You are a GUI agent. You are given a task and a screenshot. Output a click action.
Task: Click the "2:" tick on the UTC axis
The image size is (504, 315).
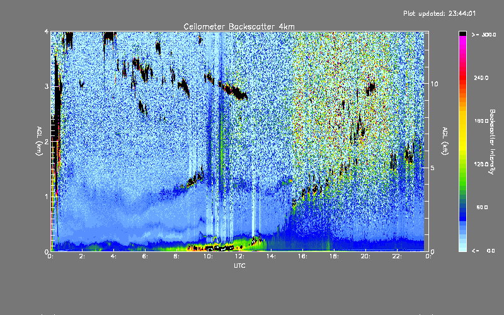tap(82, 256)
